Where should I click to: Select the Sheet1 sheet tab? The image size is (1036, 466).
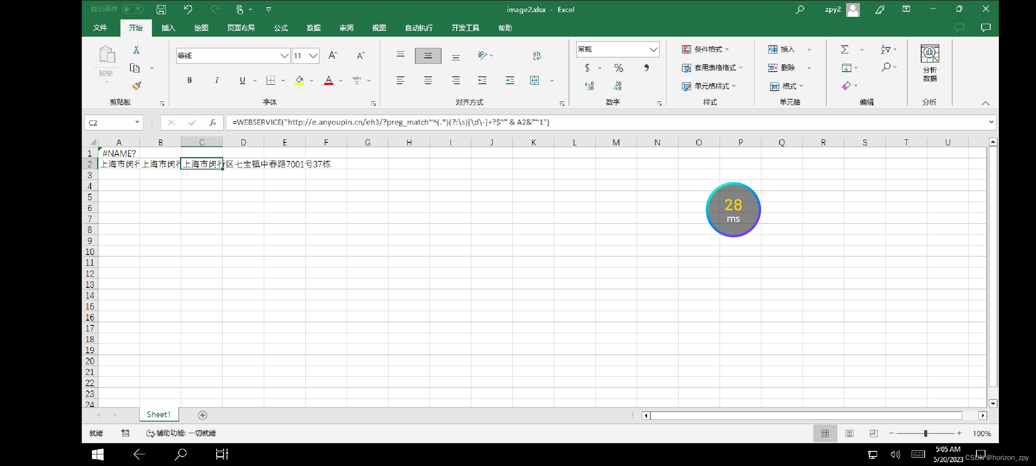(x=159, y=415)
